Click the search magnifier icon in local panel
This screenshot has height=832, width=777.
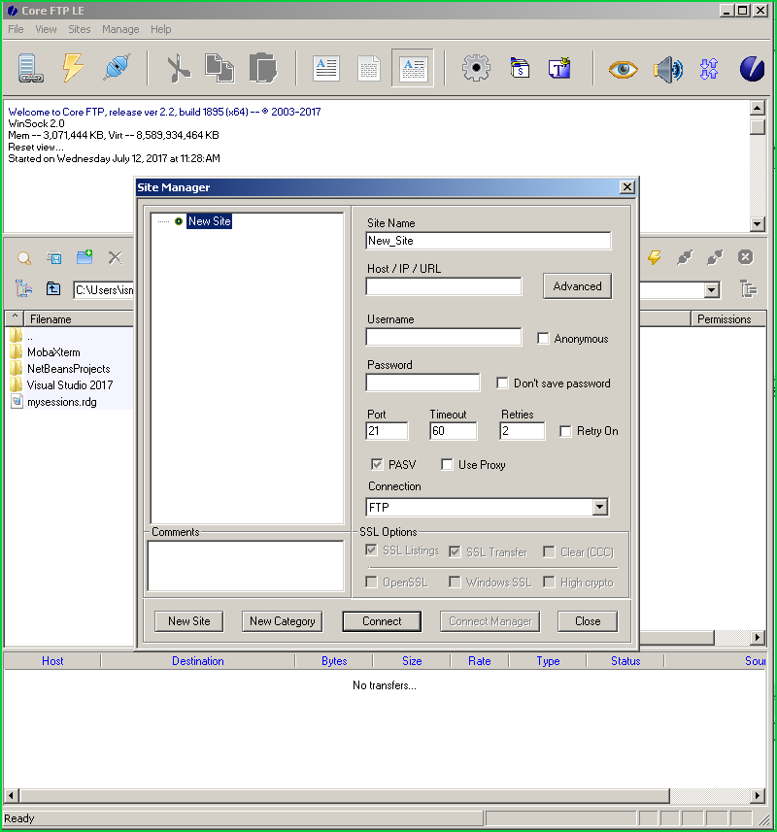click(24, 258)
